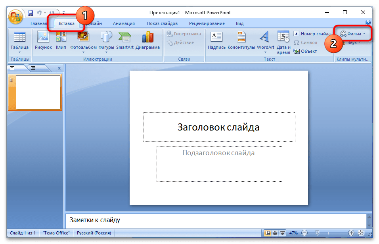Click the Русский (Россия) language indicator
The image size is (379, 244).
(x=94, y=233)
